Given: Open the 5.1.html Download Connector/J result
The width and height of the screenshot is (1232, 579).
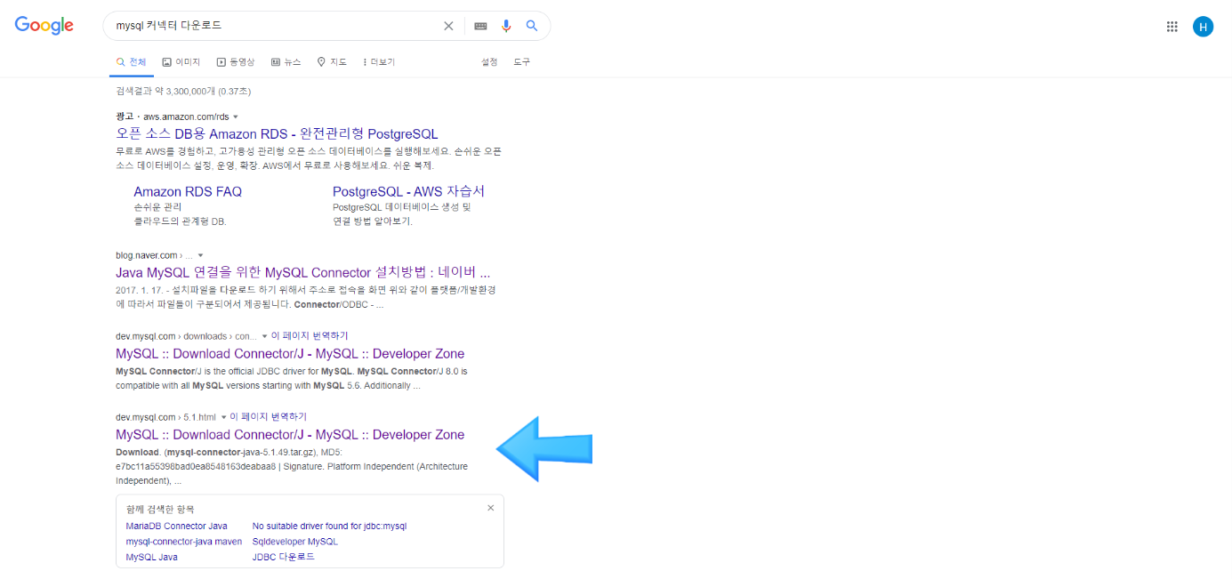Looking at the screenshot, I should (x=290, y=435).
